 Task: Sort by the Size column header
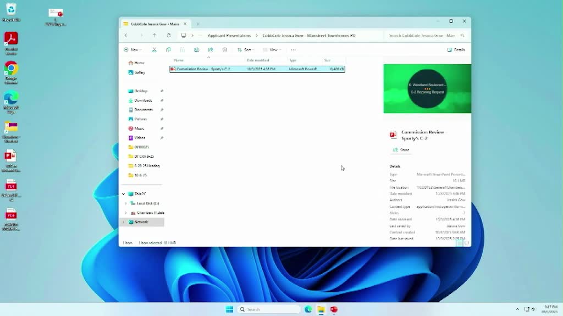327,60
